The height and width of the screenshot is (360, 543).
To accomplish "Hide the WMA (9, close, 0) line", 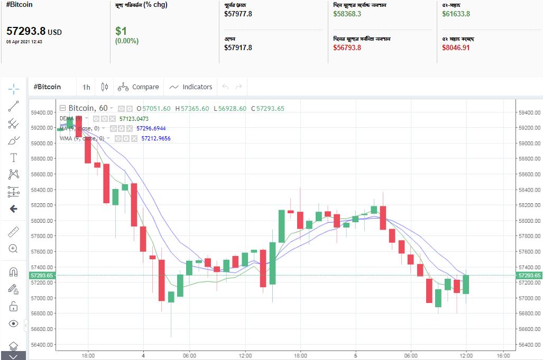I will point(118,139).
